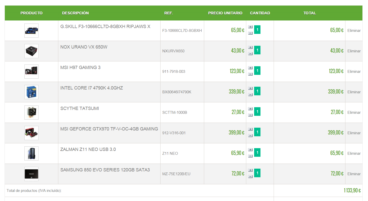Decrease quantity of Samsung 850 EVO SSD
368x201 pixels.
[x=250, y=176]
